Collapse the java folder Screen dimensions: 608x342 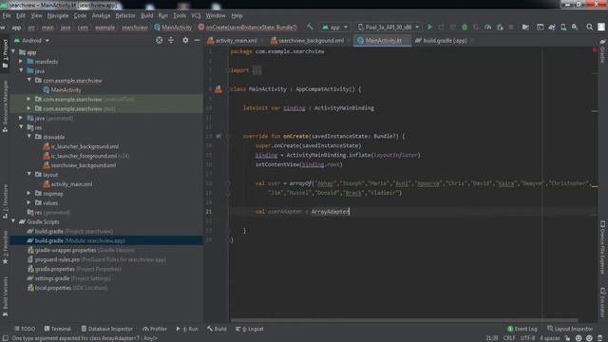(x=21, y=70)
